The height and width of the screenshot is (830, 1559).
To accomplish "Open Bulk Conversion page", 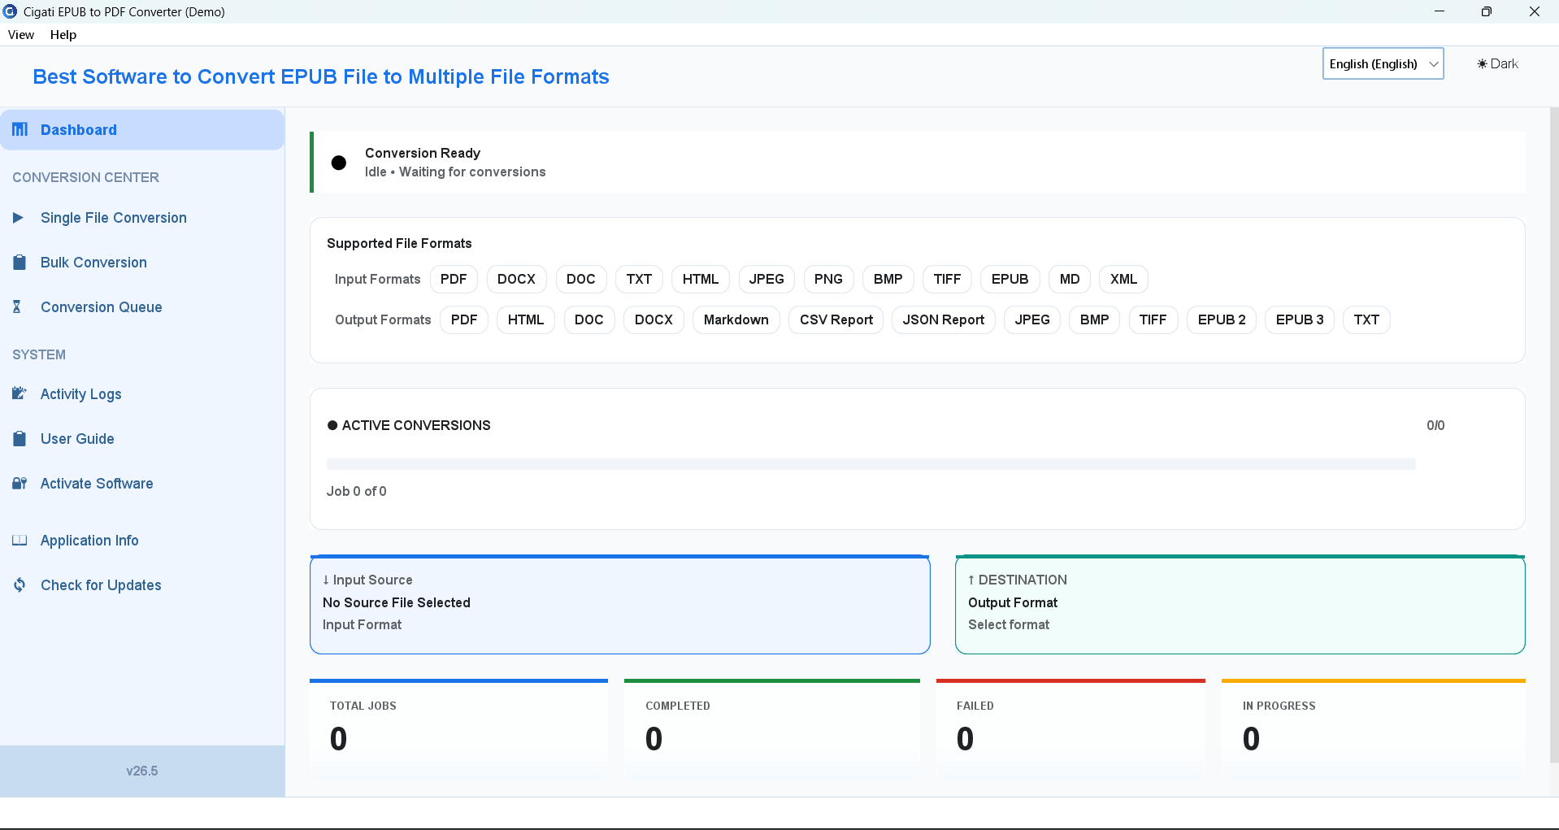I will tap(142, 263).
